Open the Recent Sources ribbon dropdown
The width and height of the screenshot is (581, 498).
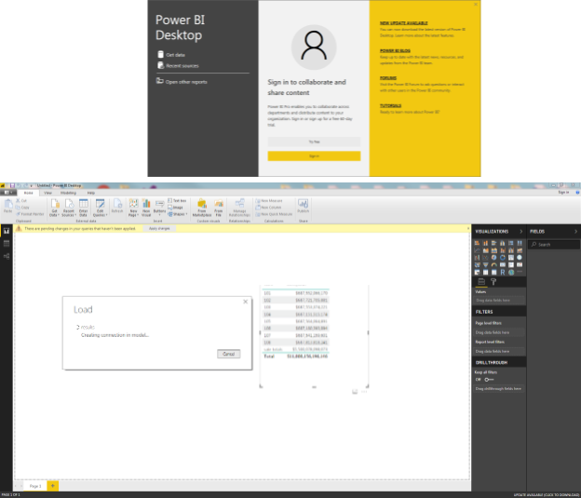pos(69,208)
